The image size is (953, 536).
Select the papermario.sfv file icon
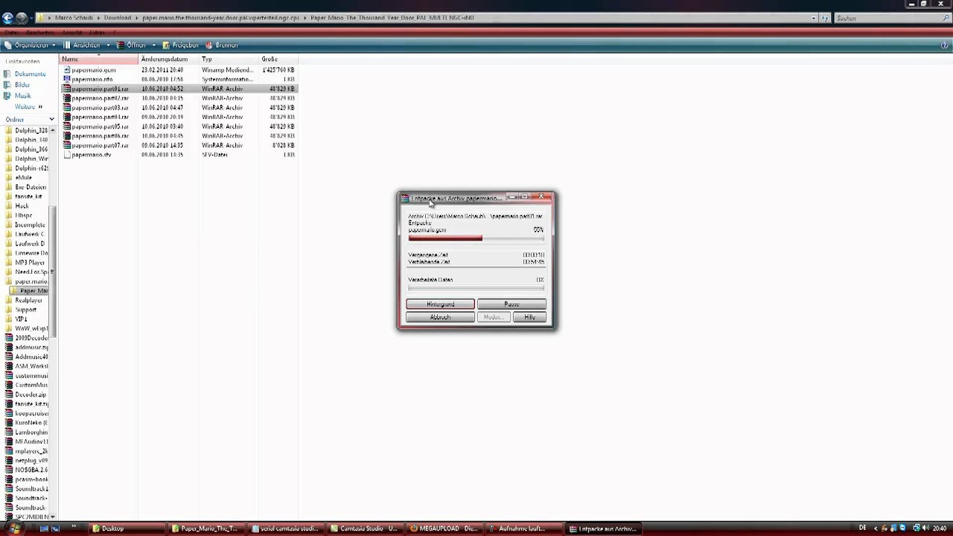click(x=67, y=155)
